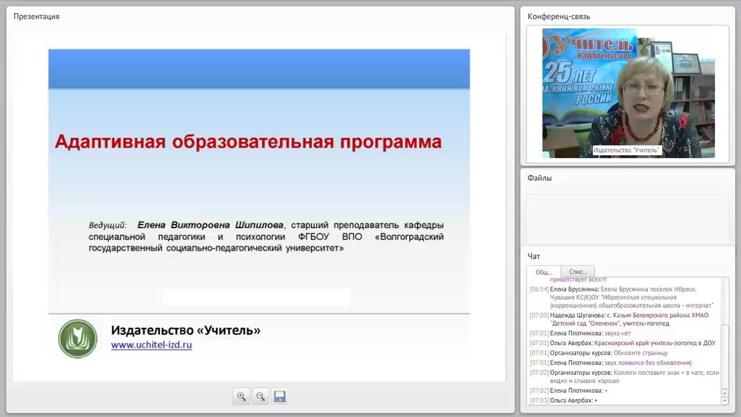Click message "Обновите страницу" from Организаторы курсов

tap(599, 353)
